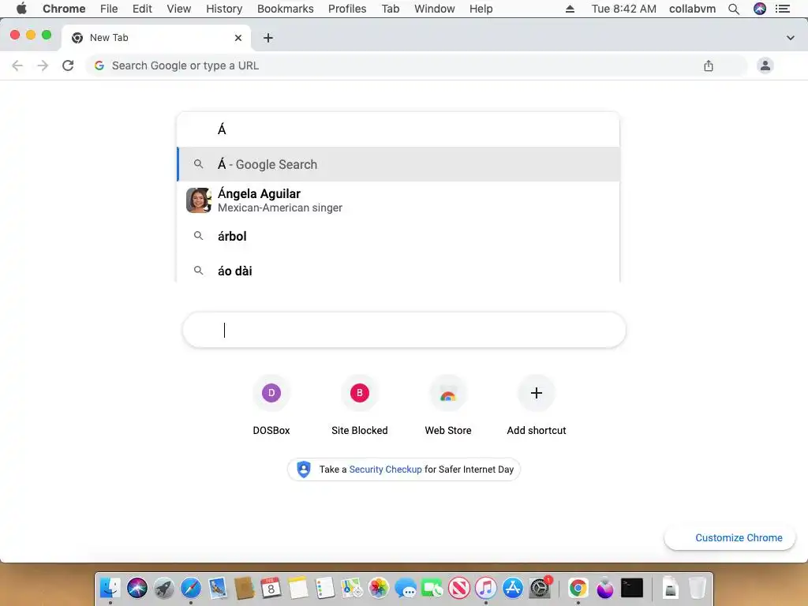
Task: Click the eject icon in menu bar
Action: pos(570,9)
